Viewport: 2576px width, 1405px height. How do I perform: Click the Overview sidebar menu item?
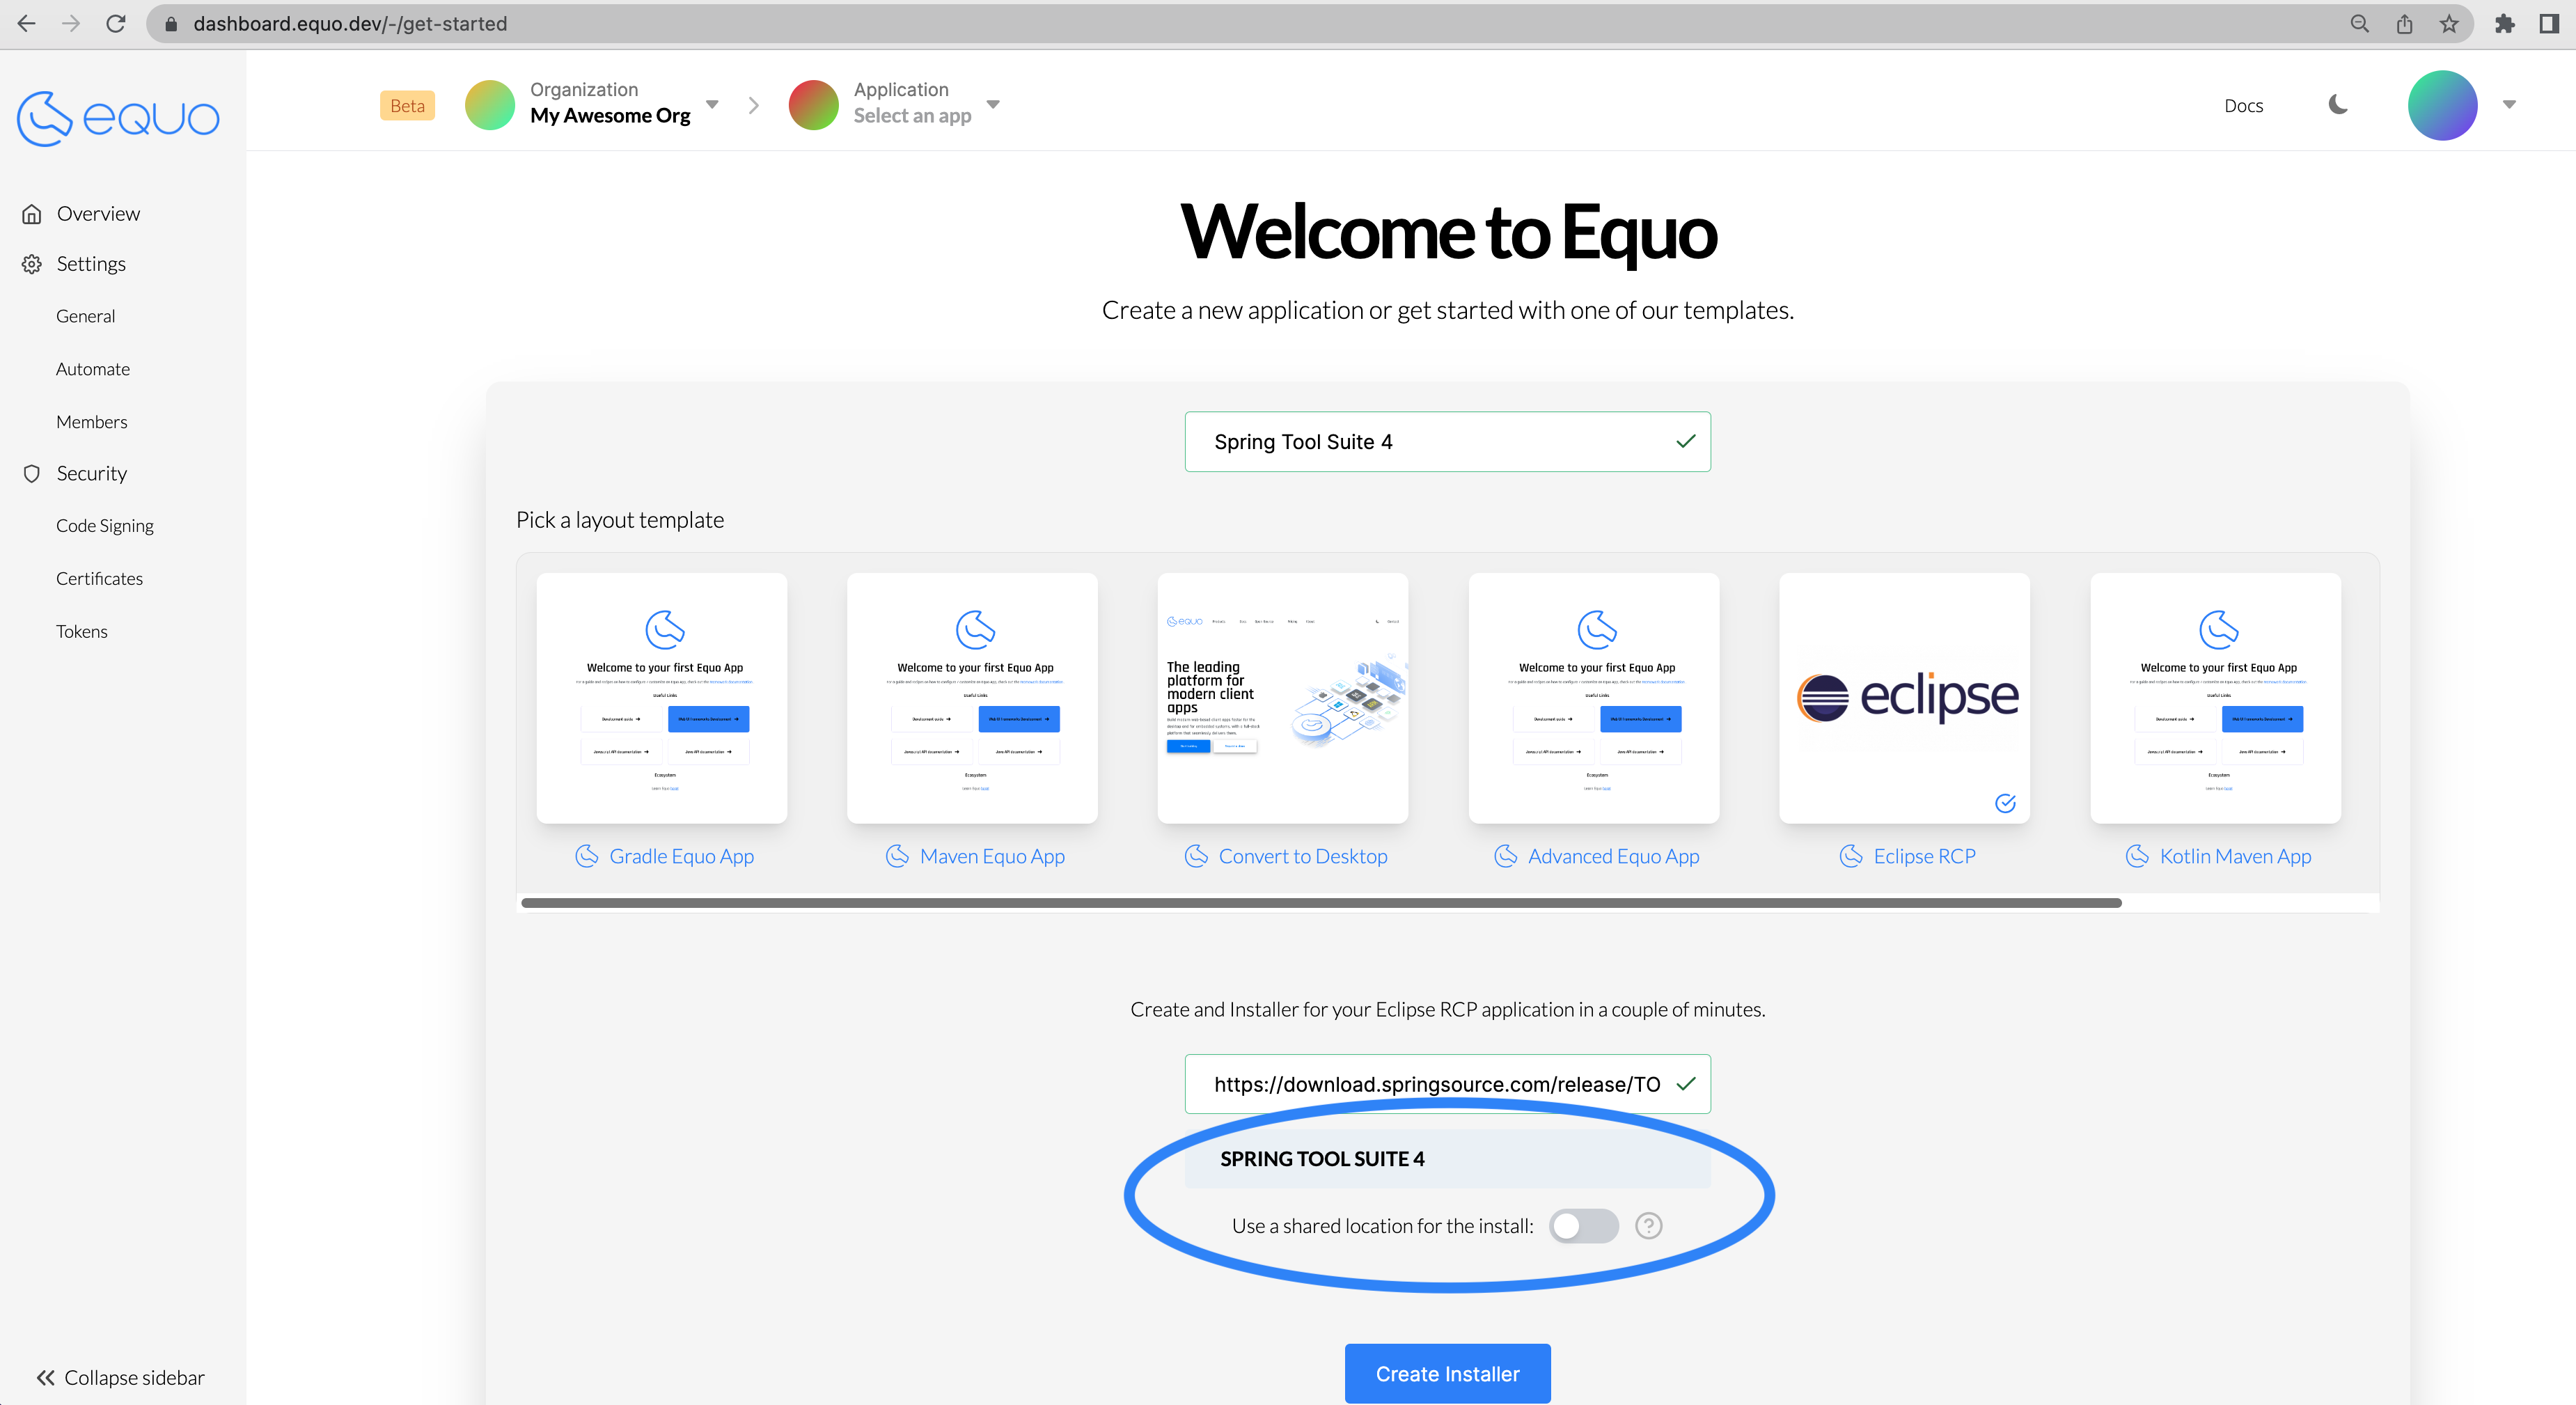99,213
